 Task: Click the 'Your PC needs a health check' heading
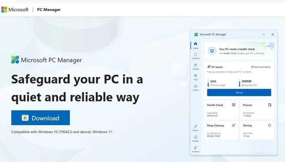click(x=237, y=49)
